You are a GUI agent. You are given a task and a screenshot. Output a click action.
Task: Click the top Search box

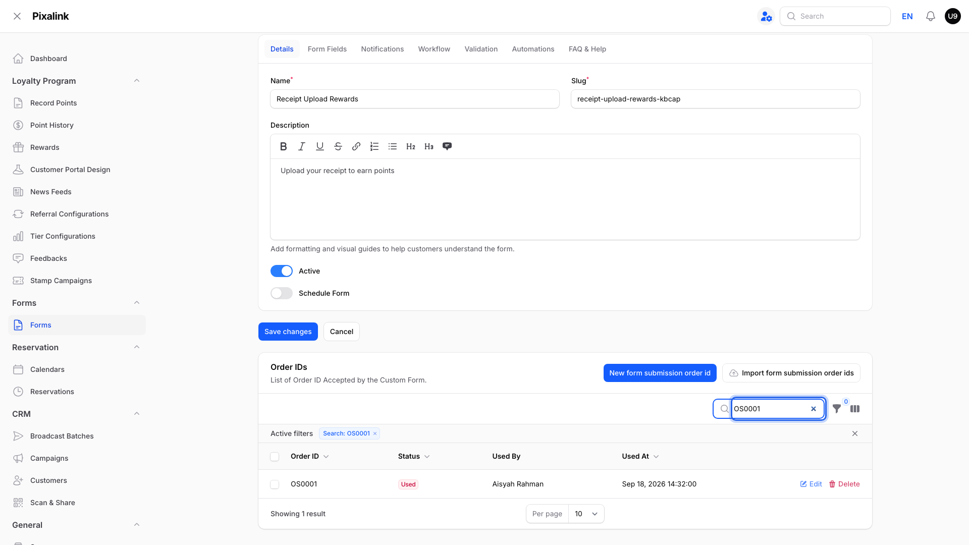point(835,16)
